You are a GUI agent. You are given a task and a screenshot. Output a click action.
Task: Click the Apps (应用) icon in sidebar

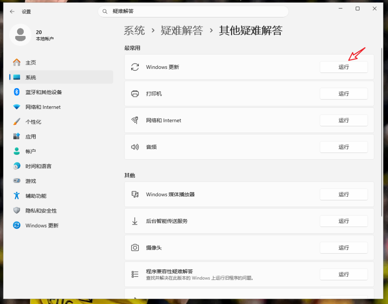[17, 136]
